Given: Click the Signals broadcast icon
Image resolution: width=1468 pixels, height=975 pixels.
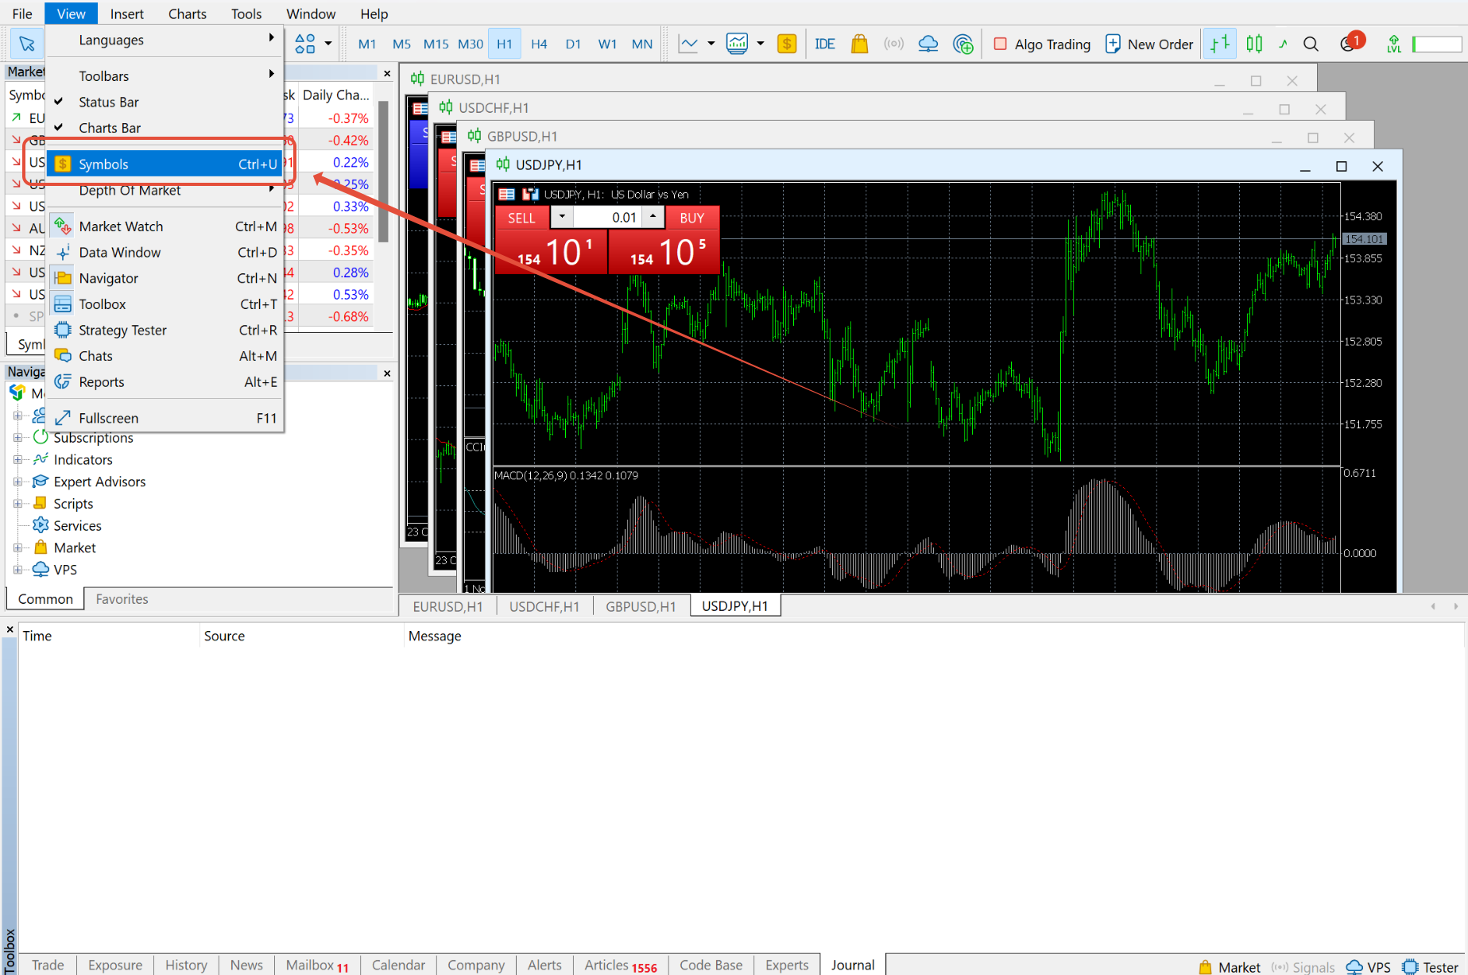Looking at the screenshot, I should coord(893,44).
